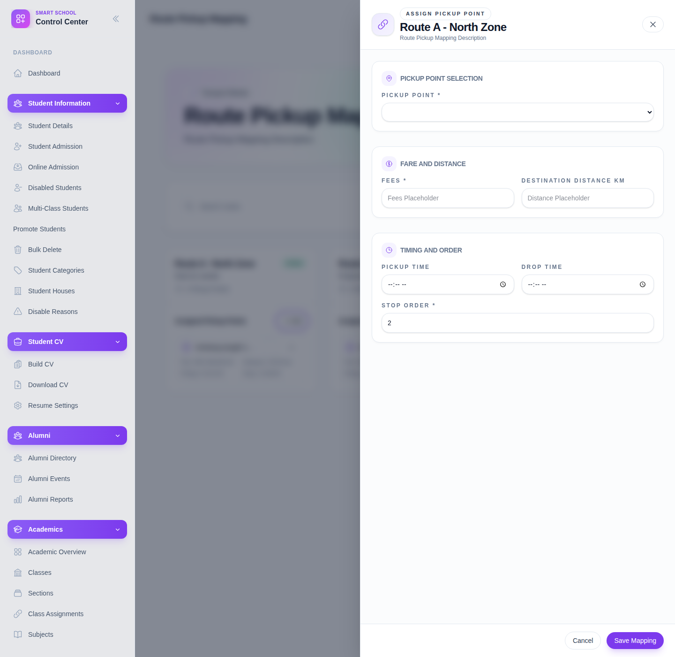Click the Alumni Reports bar chart icon
This screenshot has height=657, width=675.
pyautogui.click(x=18, y=499)
